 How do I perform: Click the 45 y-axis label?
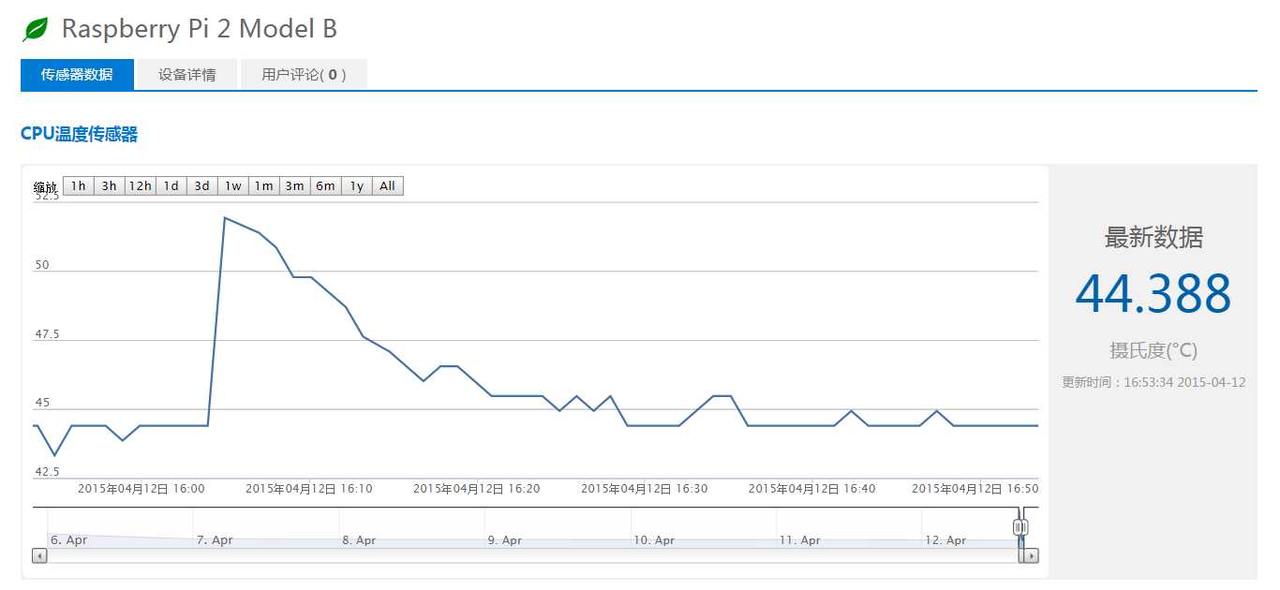[42, 404]
